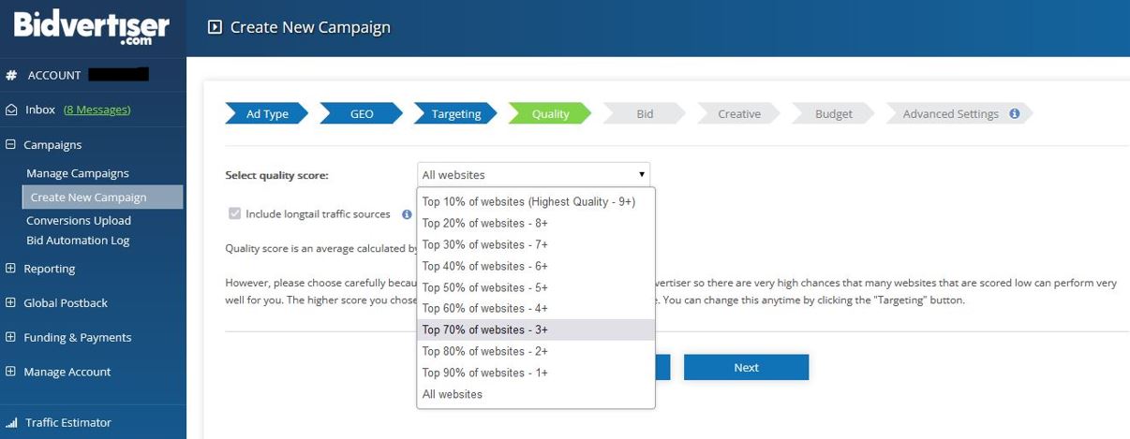Click the Traffic Estimator bar chart icon
The height and width of the screenshot is (439, 1130).
pos(11,422)
